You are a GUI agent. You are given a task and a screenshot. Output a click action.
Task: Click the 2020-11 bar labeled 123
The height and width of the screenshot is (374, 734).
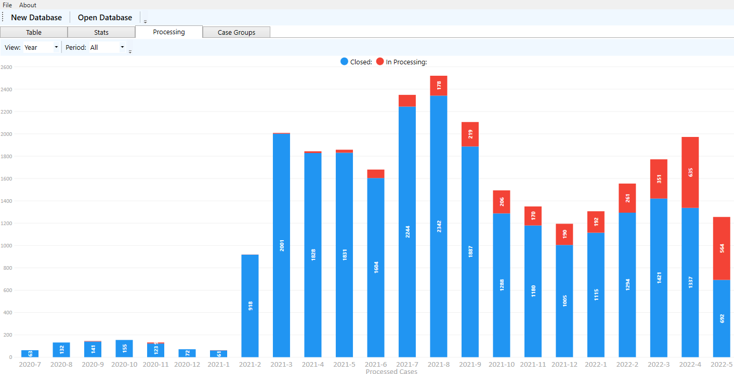tap(155, 350)
